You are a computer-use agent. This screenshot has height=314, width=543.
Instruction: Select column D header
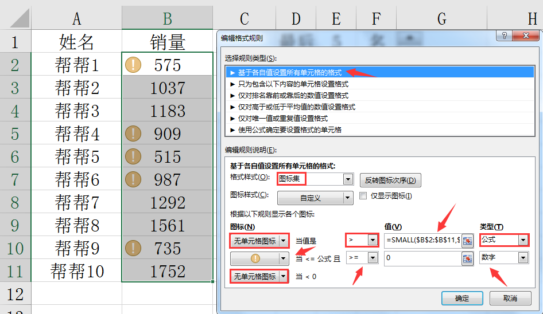coord(296,18)
